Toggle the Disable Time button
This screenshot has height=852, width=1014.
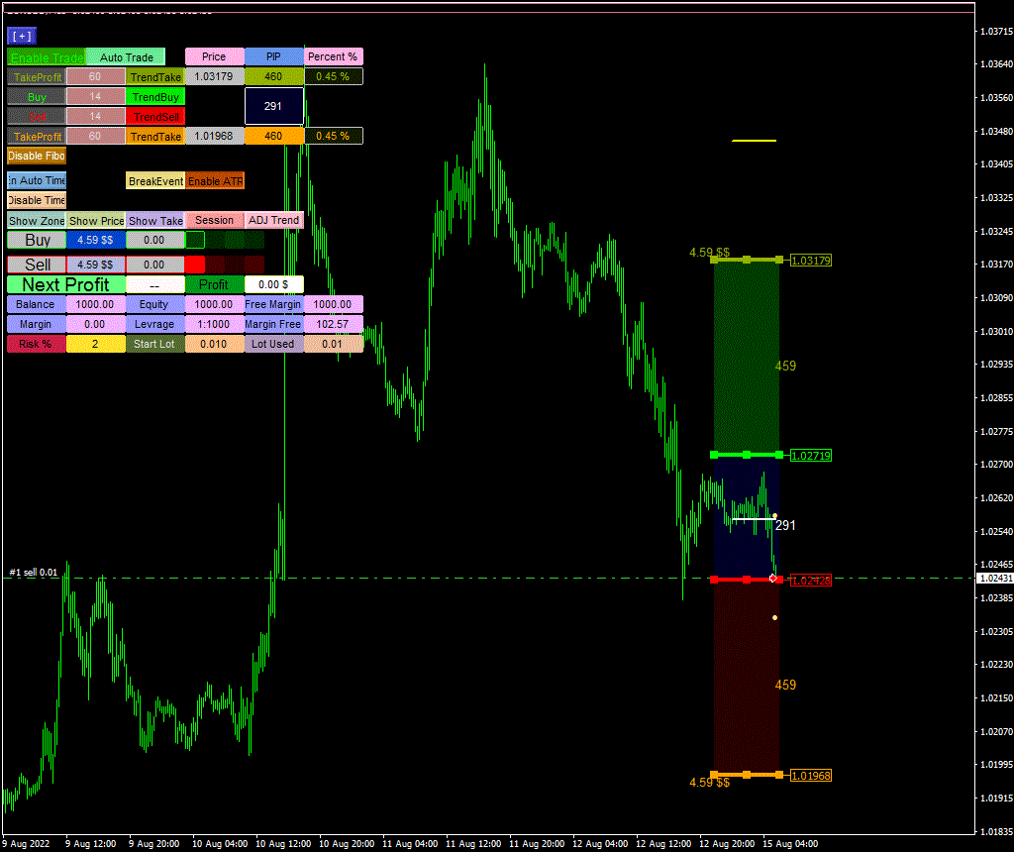point(37,200)
